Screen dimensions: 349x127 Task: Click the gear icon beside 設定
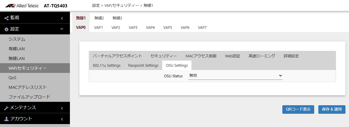click(x=6, y=29)
